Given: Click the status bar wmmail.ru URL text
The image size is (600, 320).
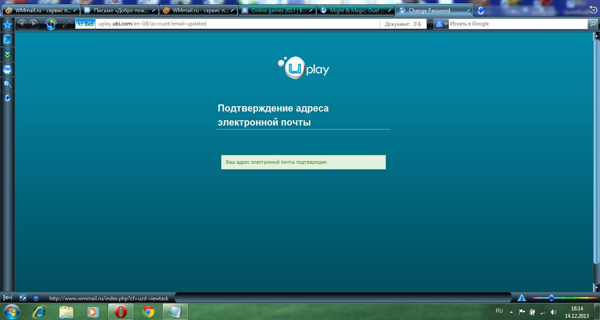Looking at the screenshot, I should point(109,298).
